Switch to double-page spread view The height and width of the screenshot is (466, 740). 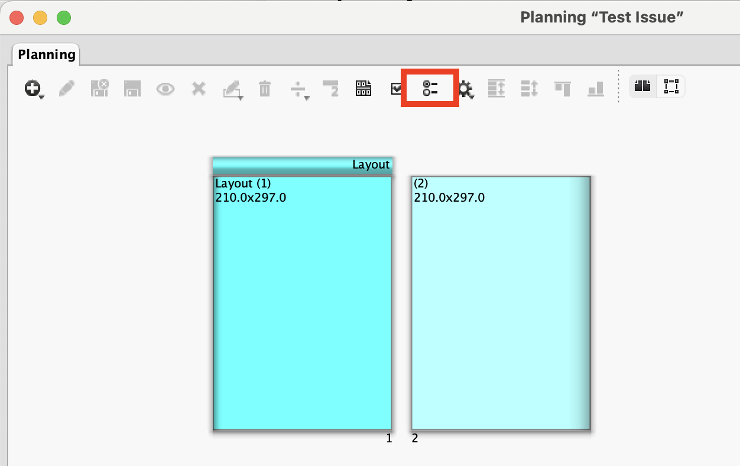coord(642,86)
